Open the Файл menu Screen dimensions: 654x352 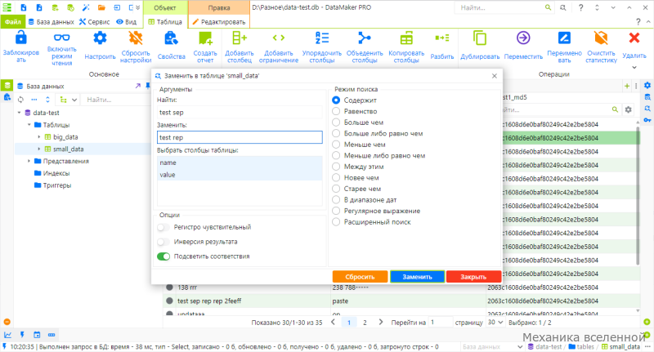(x=13, y=22)
